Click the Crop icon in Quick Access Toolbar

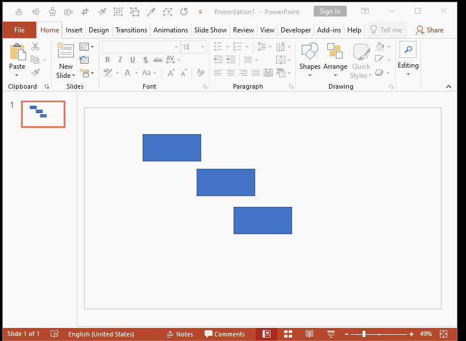pos(85,12)
